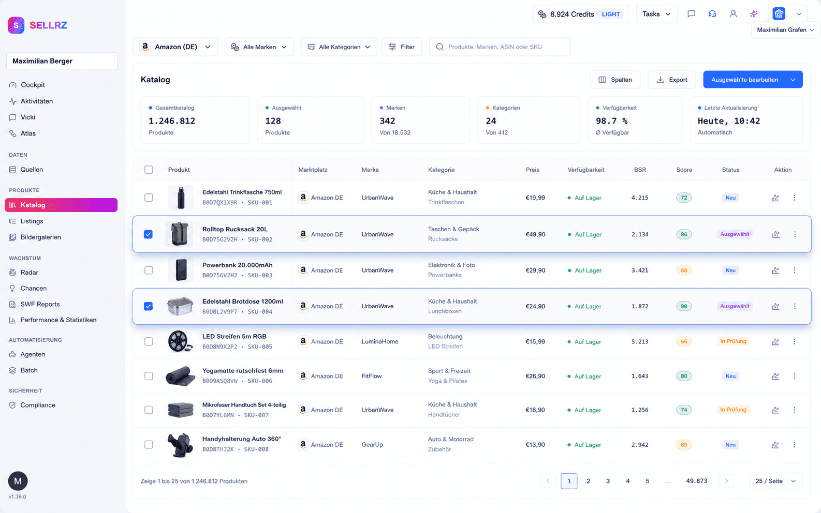
Task: Open the Amazon (DE) marketplace dropdown
Action: point(175,47)
